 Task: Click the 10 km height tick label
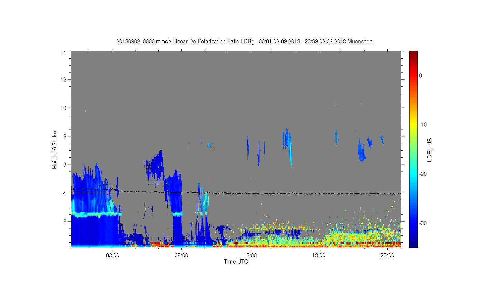point(63,108)
